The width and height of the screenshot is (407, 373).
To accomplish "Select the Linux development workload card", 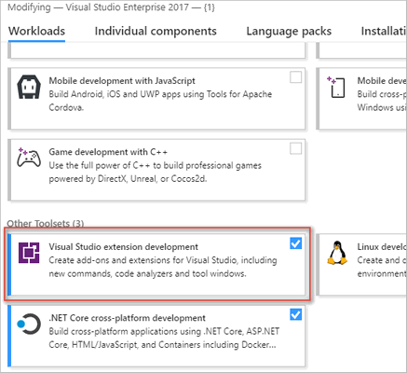I will [361, 265].
